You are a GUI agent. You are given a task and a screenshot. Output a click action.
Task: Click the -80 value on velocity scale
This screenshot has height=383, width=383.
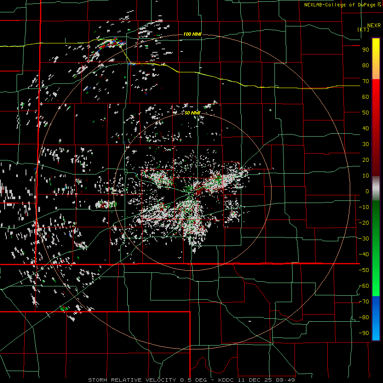pos(364,317)
